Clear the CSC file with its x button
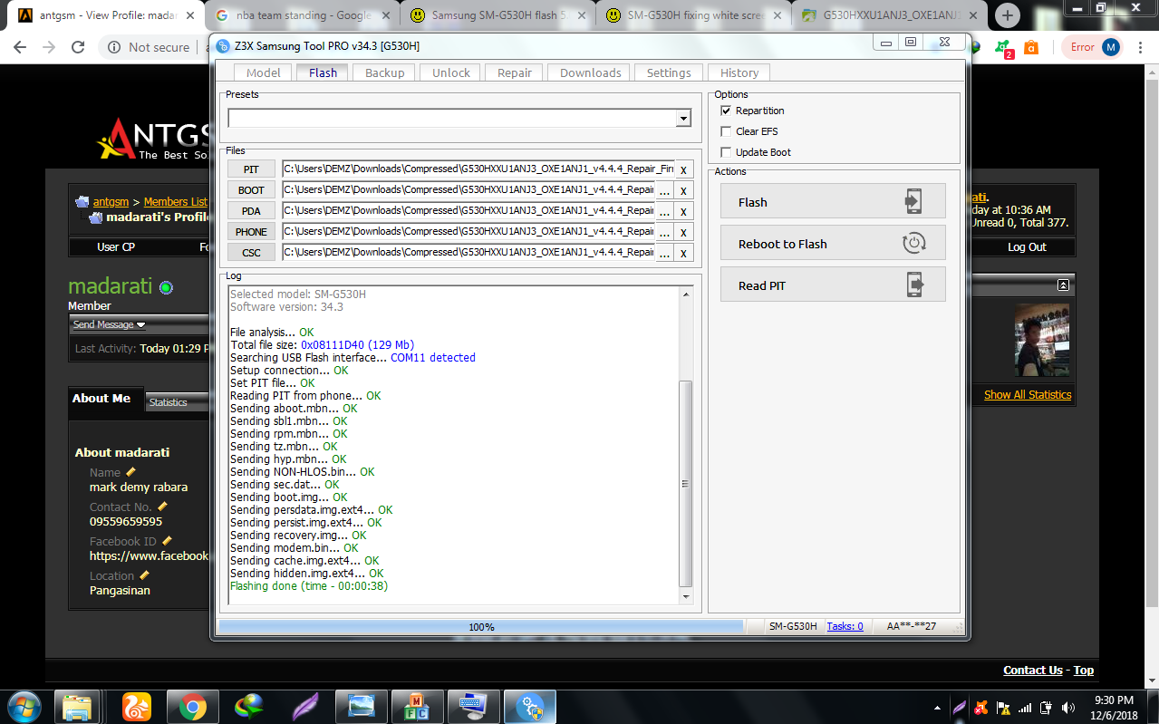1159x724 pixels. pos(683,253)
